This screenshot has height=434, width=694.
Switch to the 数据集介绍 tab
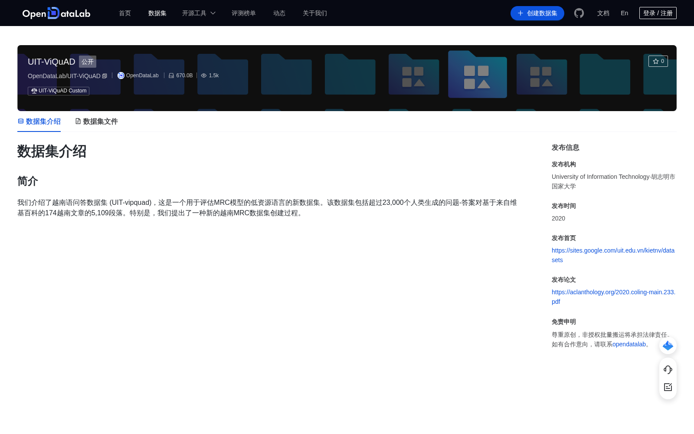click(x=39, y=122)
